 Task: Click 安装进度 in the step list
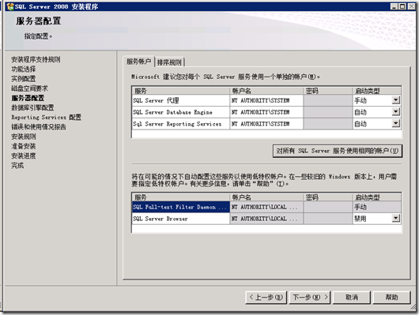click(x=24, y=156)
